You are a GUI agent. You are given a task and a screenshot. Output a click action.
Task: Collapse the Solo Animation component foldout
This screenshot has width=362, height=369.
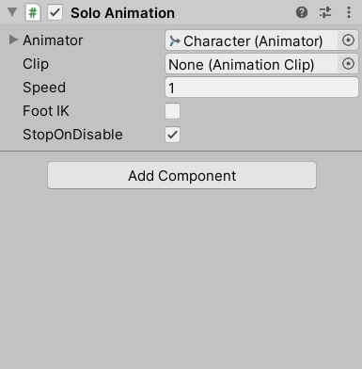pos(12,12)
